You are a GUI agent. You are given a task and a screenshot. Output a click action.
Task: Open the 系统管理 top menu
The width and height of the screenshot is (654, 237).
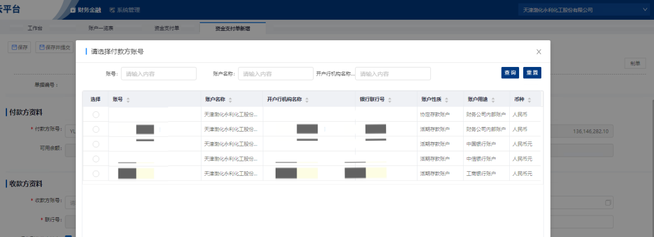coord(124,10)
